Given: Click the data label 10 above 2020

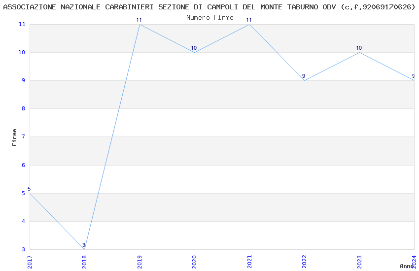Looking at the screenshot, I should (194, 48).
